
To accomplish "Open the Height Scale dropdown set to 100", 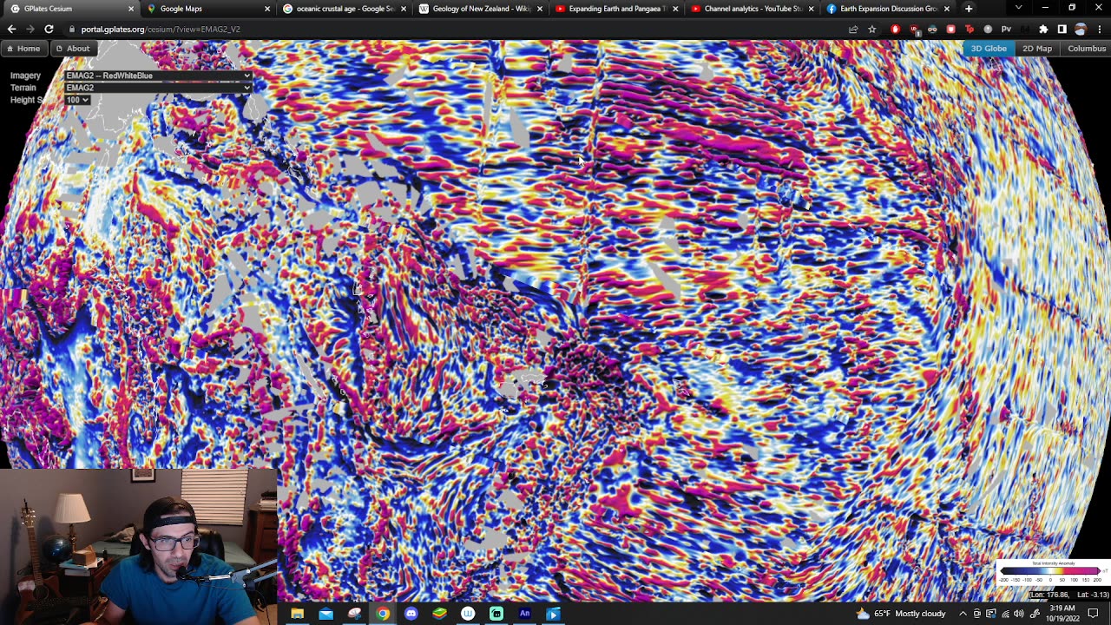I will [x=77, y=100].
